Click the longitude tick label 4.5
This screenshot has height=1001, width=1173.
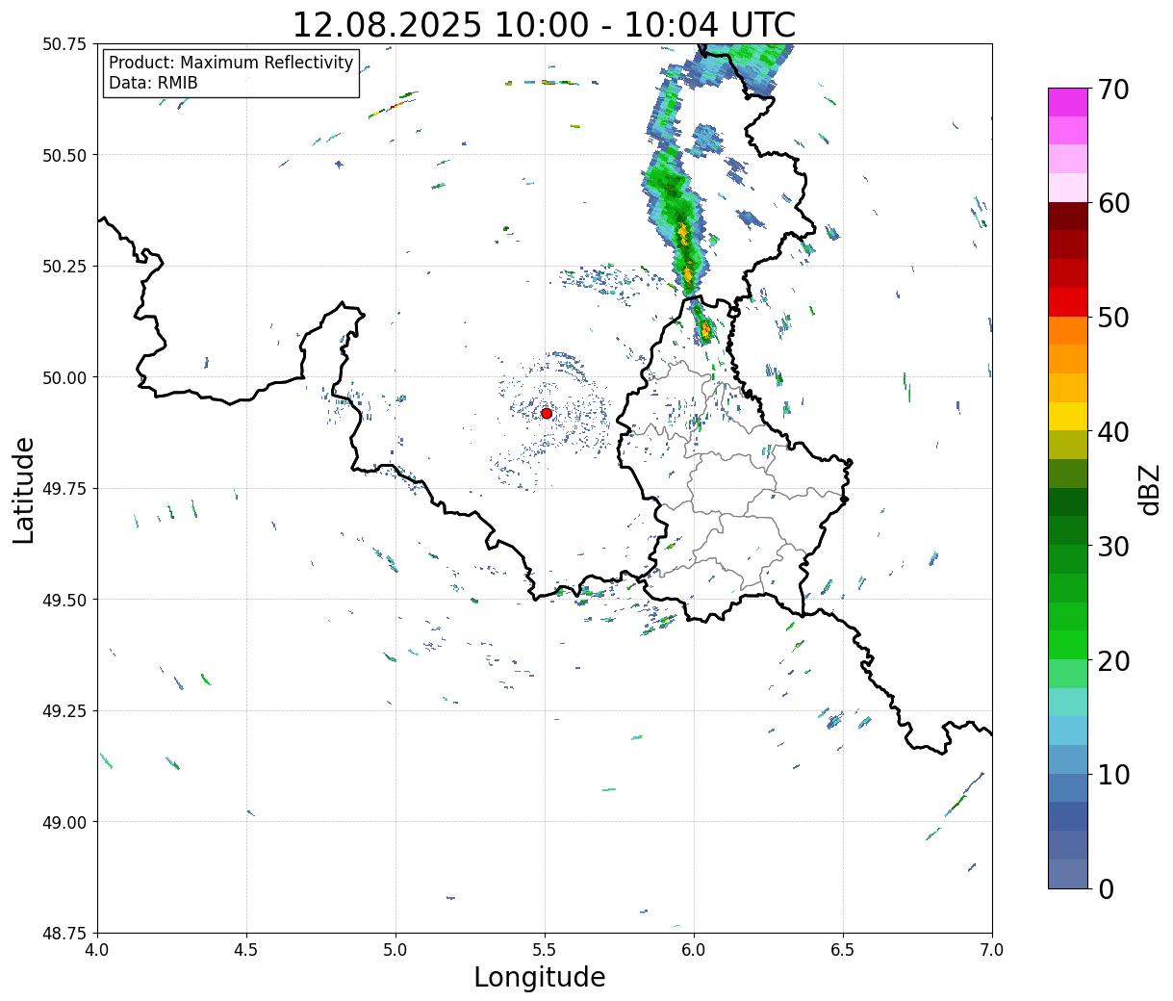tap(246, 950)
